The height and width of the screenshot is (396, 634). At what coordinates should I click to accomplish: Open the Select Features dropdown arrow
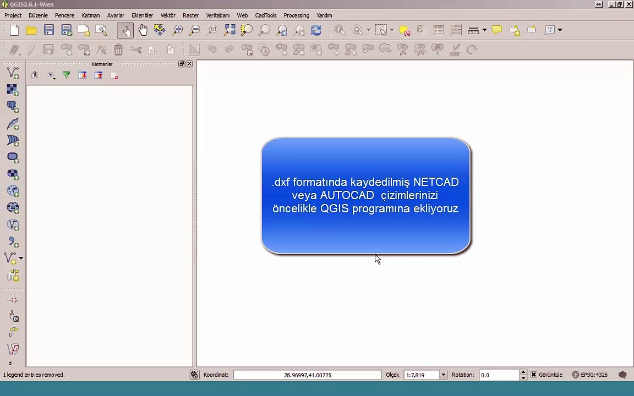391,30
